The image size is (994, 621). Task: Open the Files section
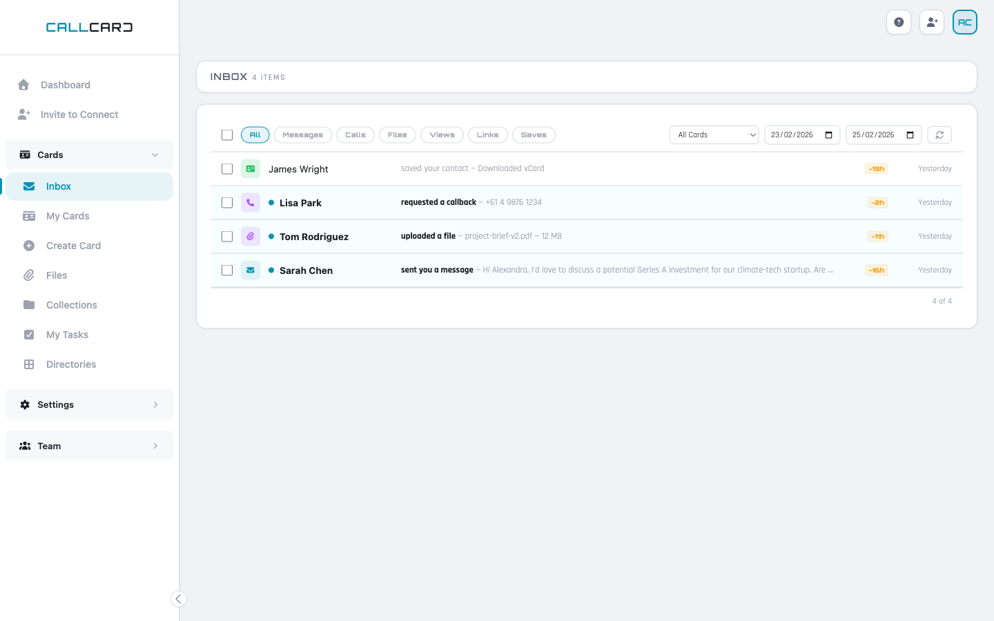click(56, 275)
